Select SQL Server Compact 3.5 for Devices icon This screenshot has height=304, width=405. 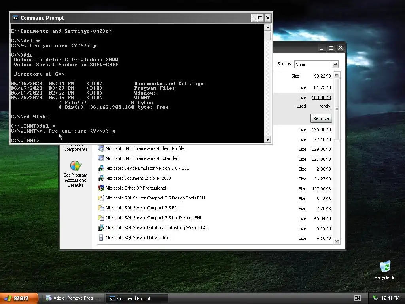click(101, 218)
